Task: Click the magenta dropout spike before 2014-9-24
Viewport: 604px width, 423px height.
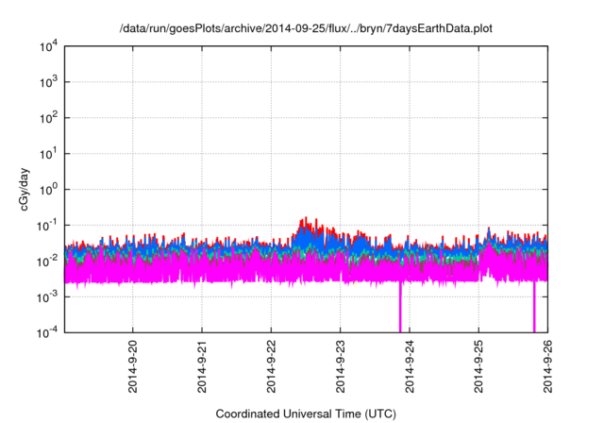Action: point(400,307)
